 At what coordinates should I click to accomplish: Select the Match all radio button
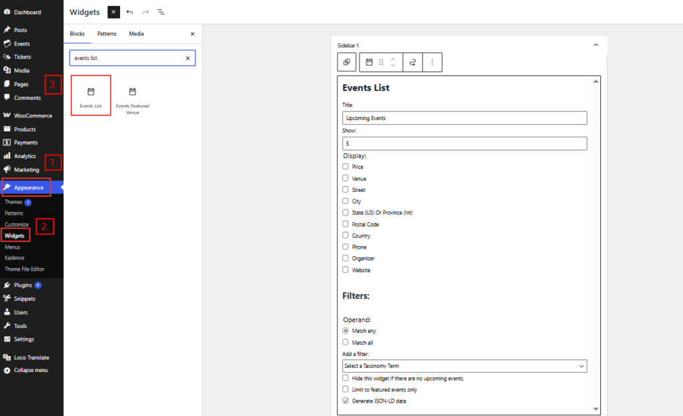pos(346,342)
